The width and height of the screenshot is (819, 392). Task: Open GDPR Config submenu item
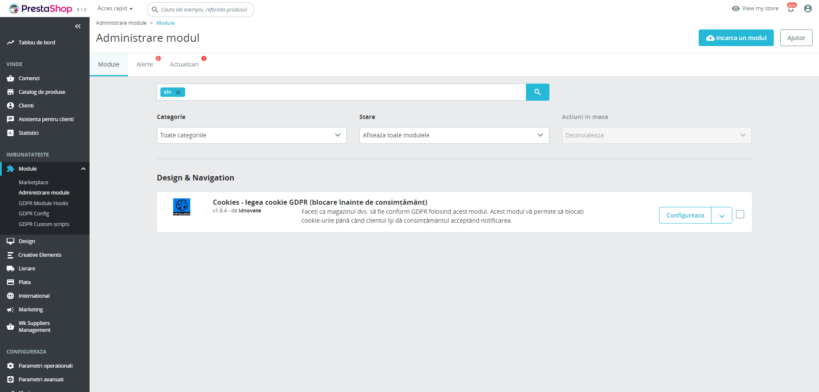pos(34,214)
